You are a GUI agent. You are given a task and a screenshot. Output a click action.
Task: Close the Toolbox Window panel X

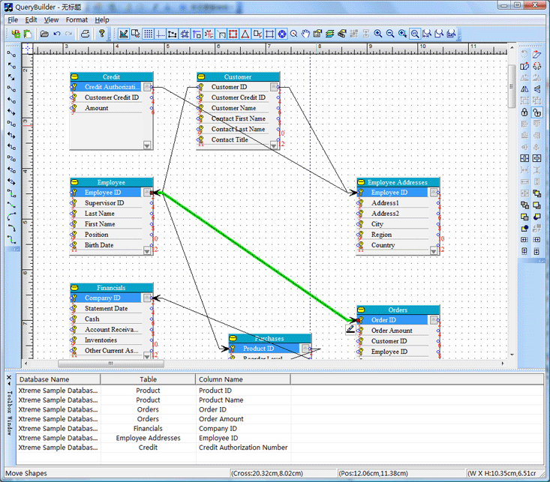[9, 378]
